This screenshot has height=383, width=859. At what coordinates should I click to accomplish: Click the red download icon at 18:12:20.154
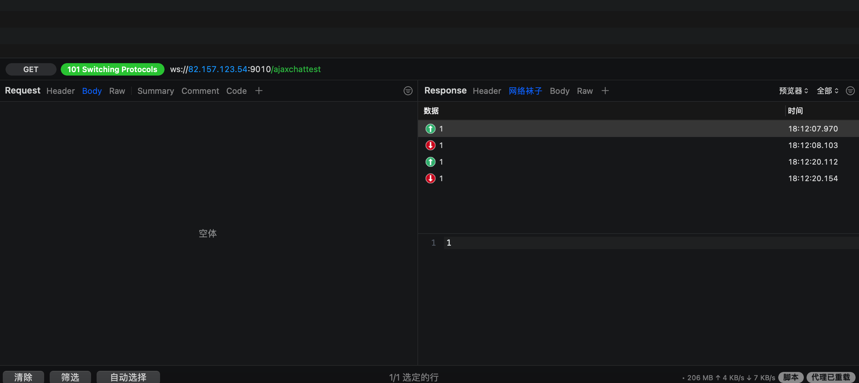pyautogui.click(x=430, y=178)
